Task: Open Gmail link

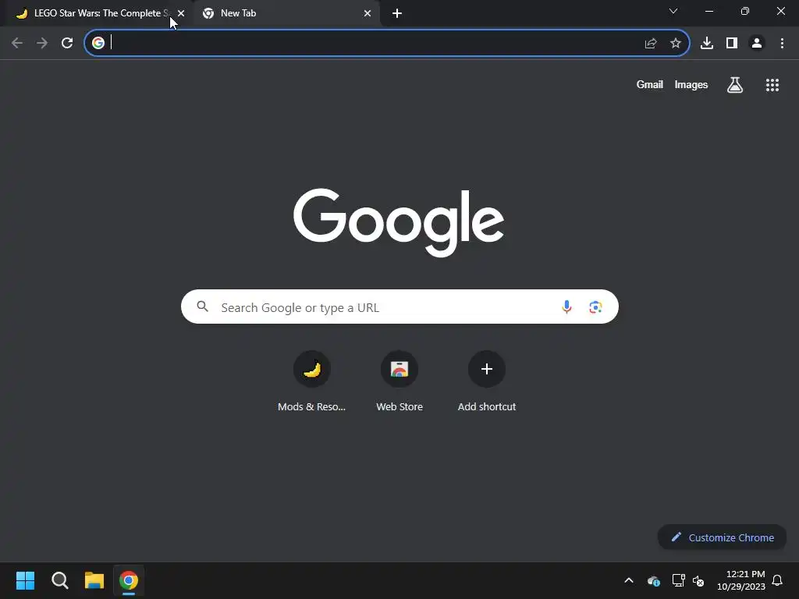Action: point(650,84)
